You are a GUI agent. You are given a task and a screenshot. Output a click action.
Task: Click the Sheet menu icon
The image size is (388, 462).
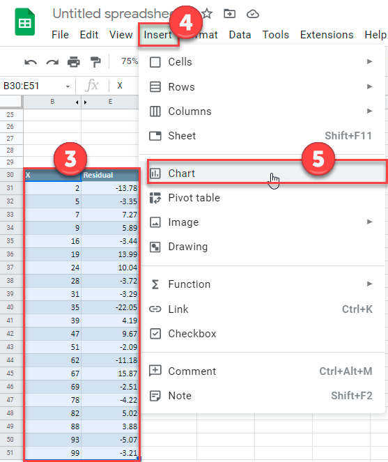155,136
